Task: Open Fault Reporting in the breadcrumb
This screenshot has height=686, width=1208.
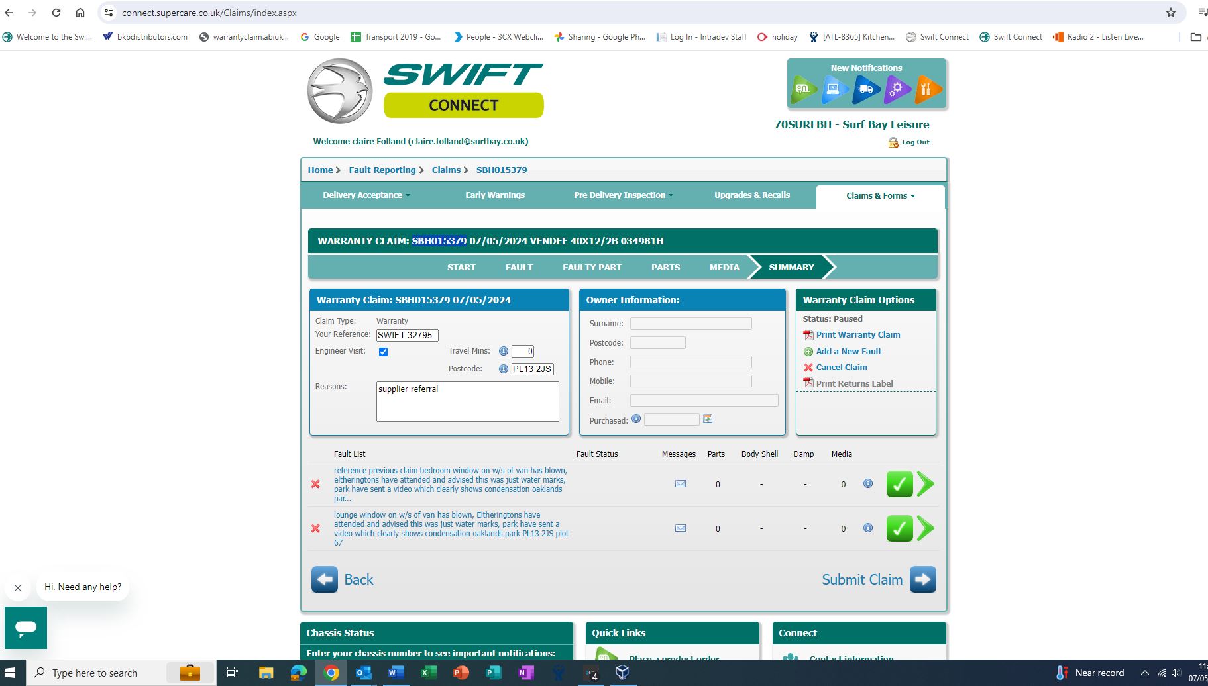Action: [382, 170]
